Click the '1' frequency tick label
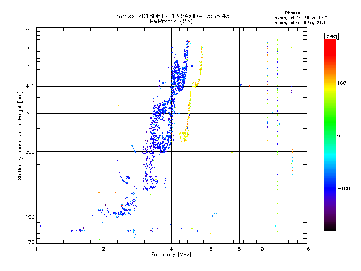361x271 pixels. [36, 249]
